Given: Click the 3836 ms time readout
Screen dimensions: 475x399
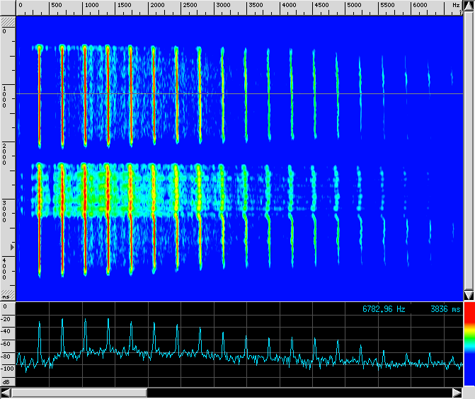Looking at the screenshot, I should point(445,309).
